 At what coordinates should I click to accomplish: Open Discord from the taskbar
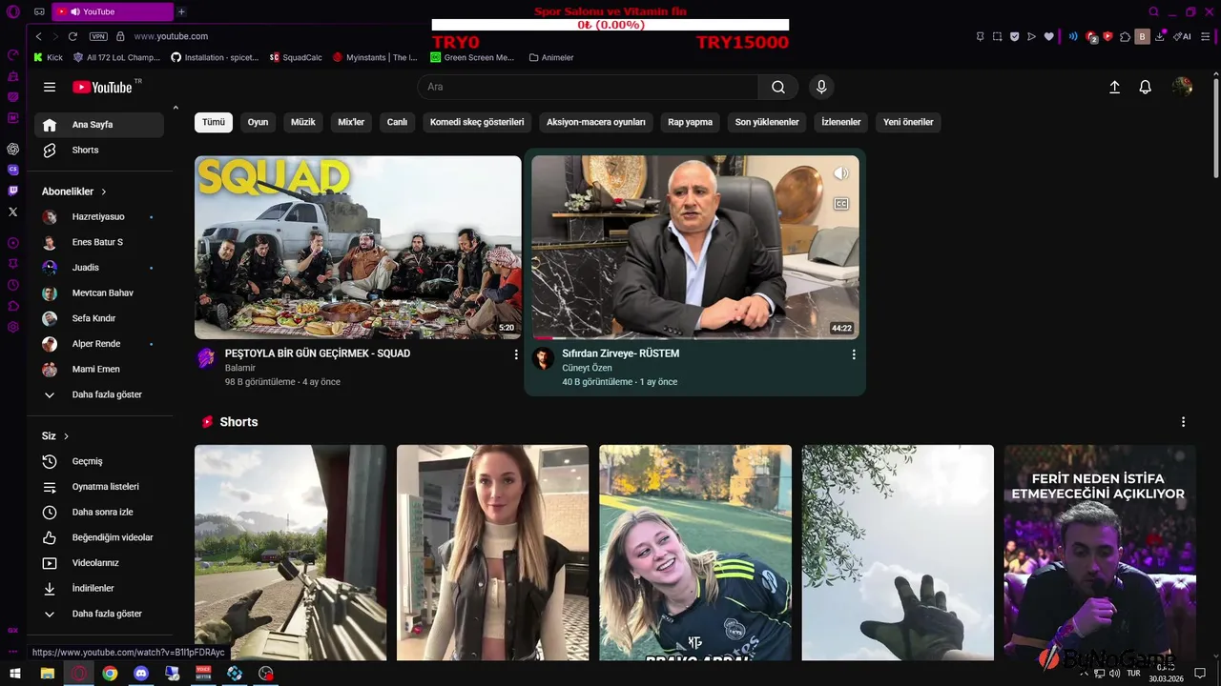click(141, 674)
